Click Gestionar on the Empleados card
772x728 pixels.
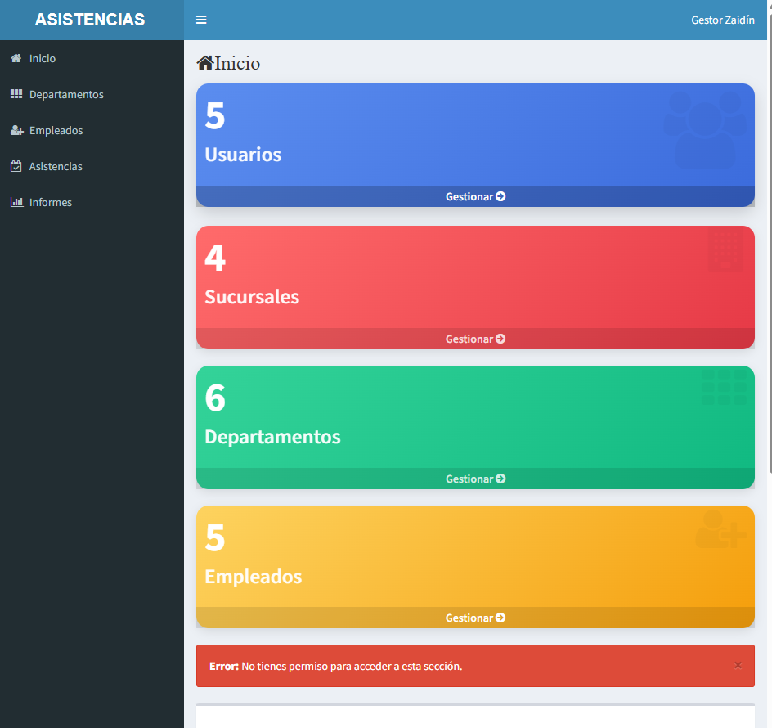(x=475, y=618)
